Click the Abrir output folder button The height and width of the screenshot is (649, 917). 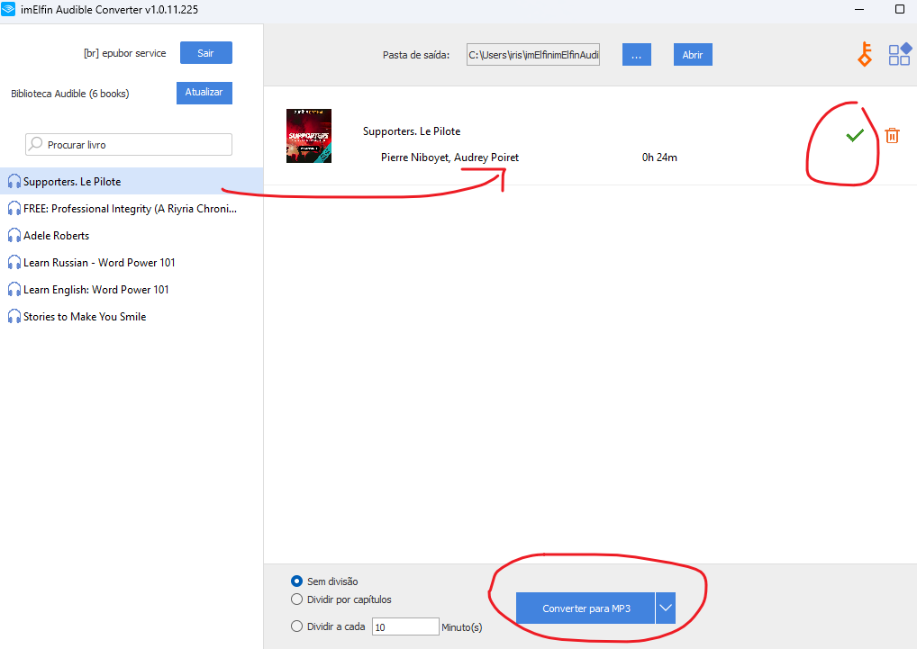(693, 54)
